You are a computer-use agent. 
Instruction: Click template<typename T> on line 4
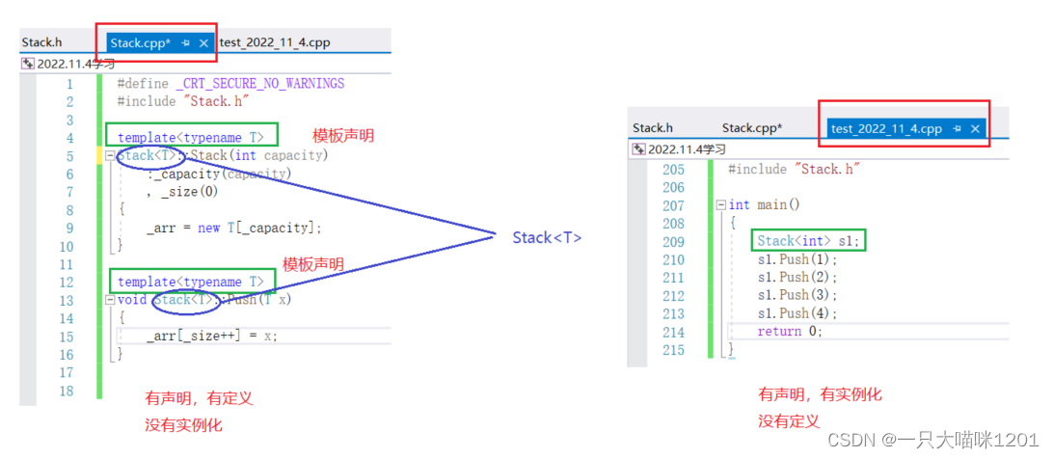point(190,138)
